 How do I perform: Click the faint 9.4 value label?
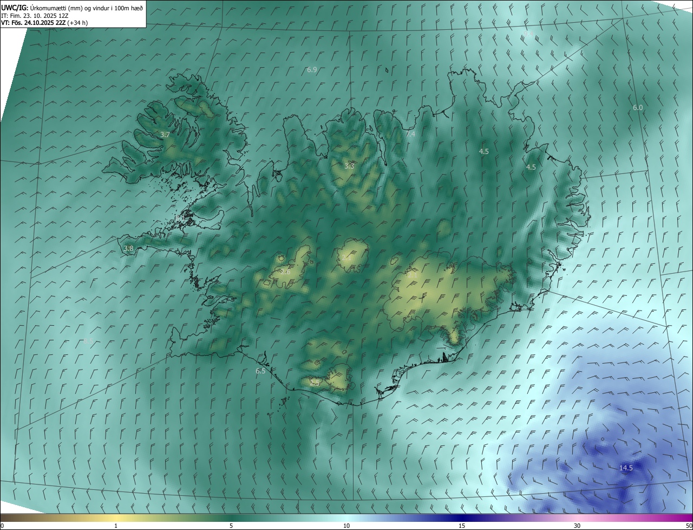coord(528,34)
